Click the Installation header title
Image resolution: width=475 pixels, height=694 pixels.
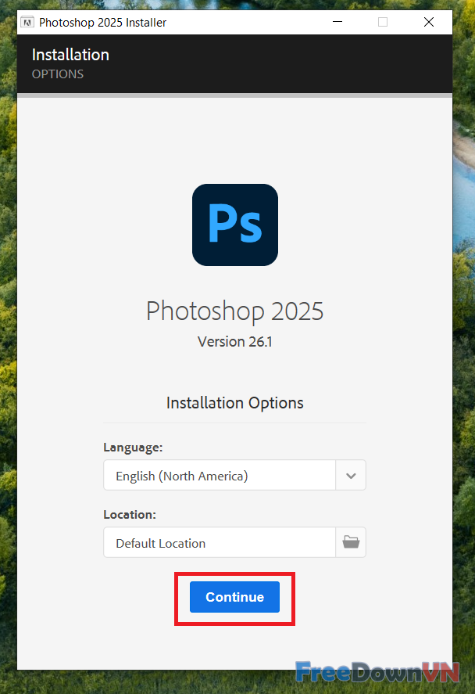pos(70,55)
